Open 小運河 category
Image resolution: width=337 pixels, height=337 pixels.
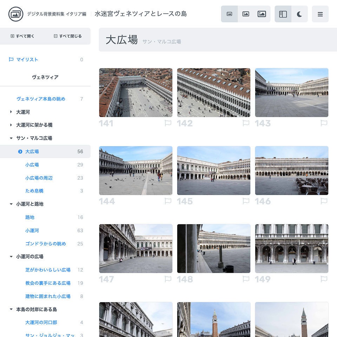32,231
